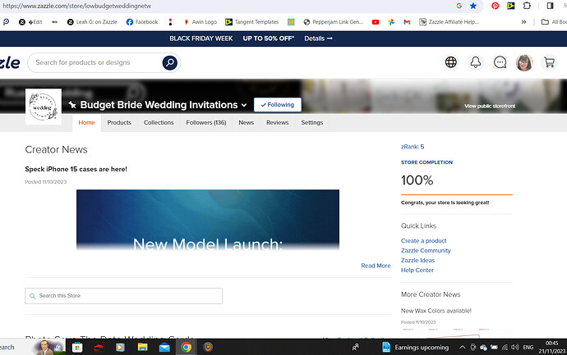Click Read More link
This screenshot has width=567, height=355.
pyautogui.click(x=376, y=266)
